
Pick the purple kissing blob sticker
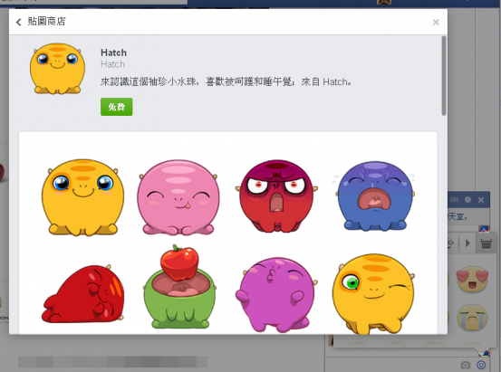tap(276, 295)
